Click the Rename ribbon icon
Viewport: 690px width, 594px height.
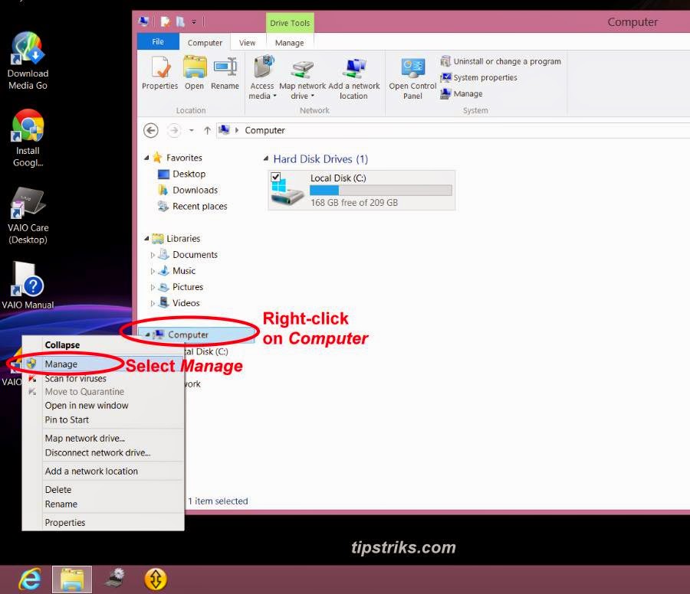pos(225,73)
